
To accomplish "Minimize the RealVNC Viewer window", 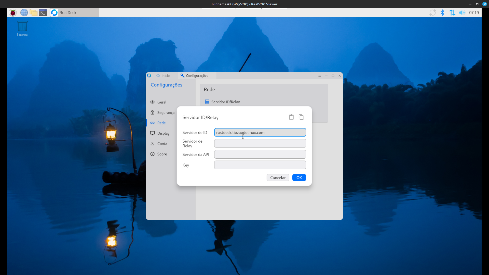I will coord(470,4).
